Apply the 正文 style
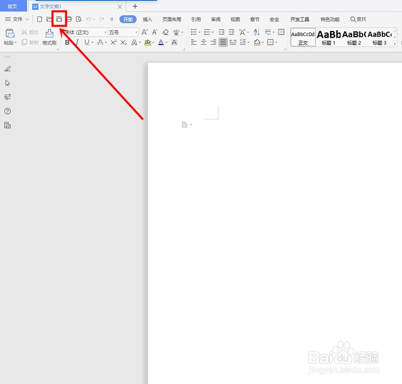This screenshot has width=402, height=384. [303, 38]
